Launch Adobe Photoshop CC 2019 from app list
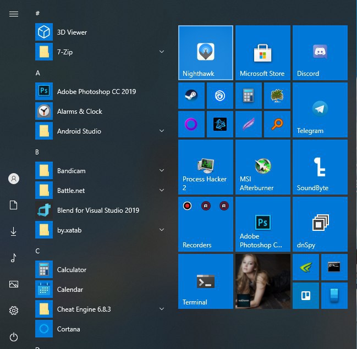The image size is (357, 349). coord(100,91)
